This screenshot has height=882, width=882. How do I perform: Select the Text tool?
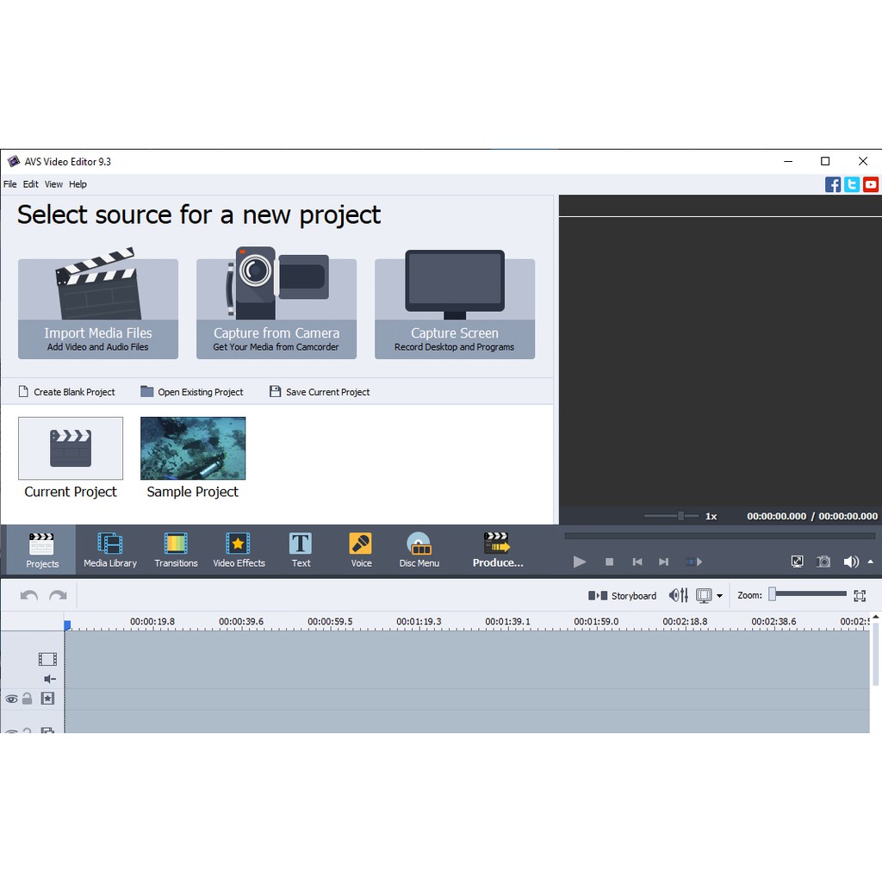point(300,550)
